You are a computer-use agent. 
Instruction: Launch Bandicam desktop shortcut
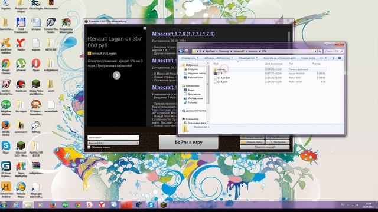click(21, 84)
